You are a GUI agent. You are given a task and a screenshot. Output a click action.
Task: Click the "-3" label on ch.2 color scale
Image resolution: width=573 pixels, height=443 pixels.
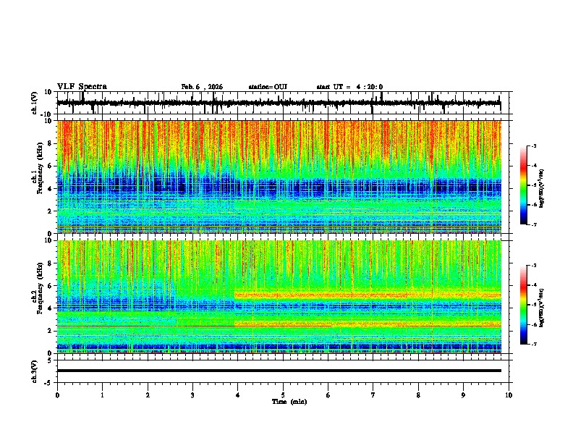pos(534,266)
